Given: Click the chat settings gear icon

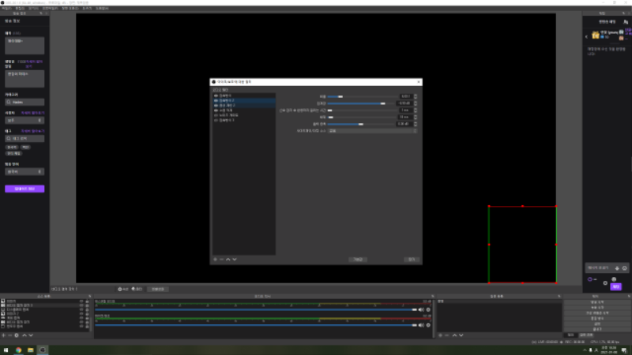Looking at the screenshot, I should [605, 283].
